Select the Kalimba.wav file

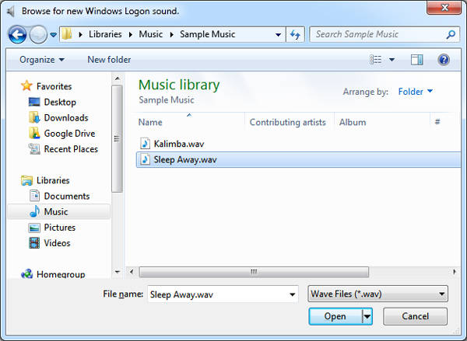click(x=179, y=144)
